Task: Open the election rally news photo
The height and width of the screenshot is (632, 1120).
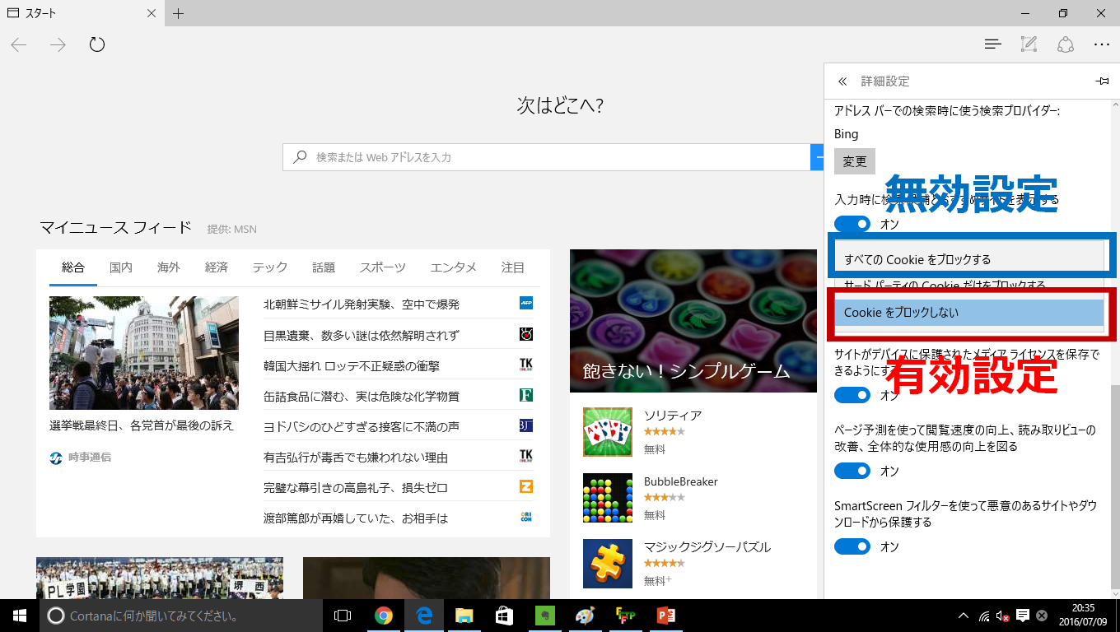Action: (x=144, y=353)
